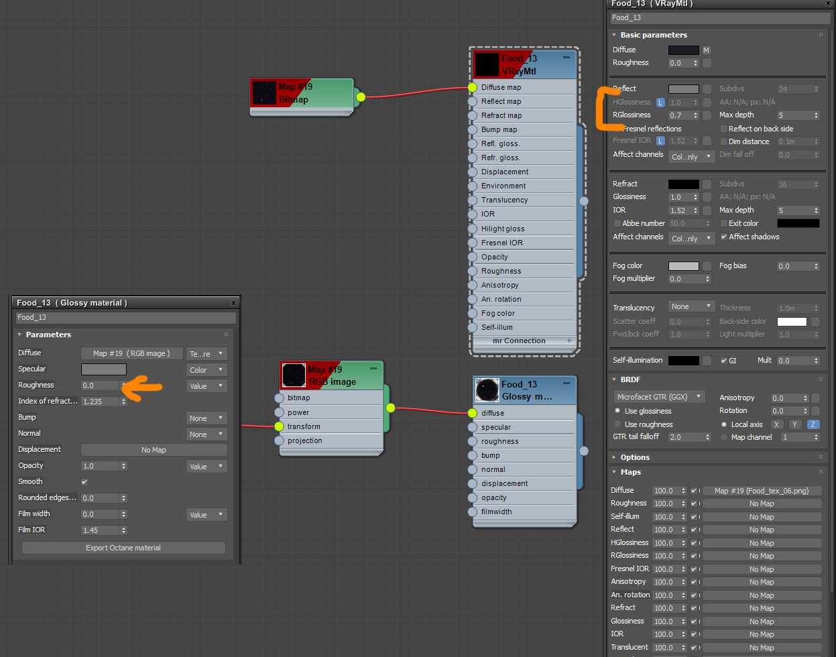Select the Map channel radio button

[724, 437]
